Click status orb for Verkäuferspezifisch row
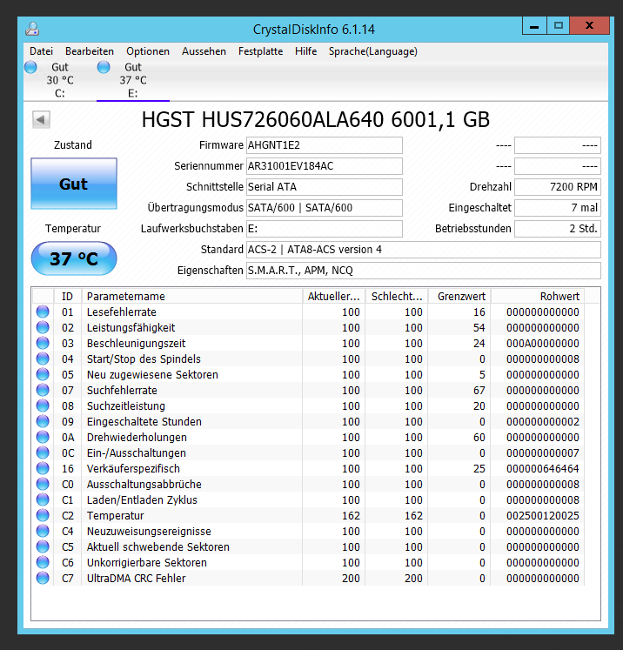Image resolution: width=623 pixels, height=650 pixels. (x=43, y=468)
